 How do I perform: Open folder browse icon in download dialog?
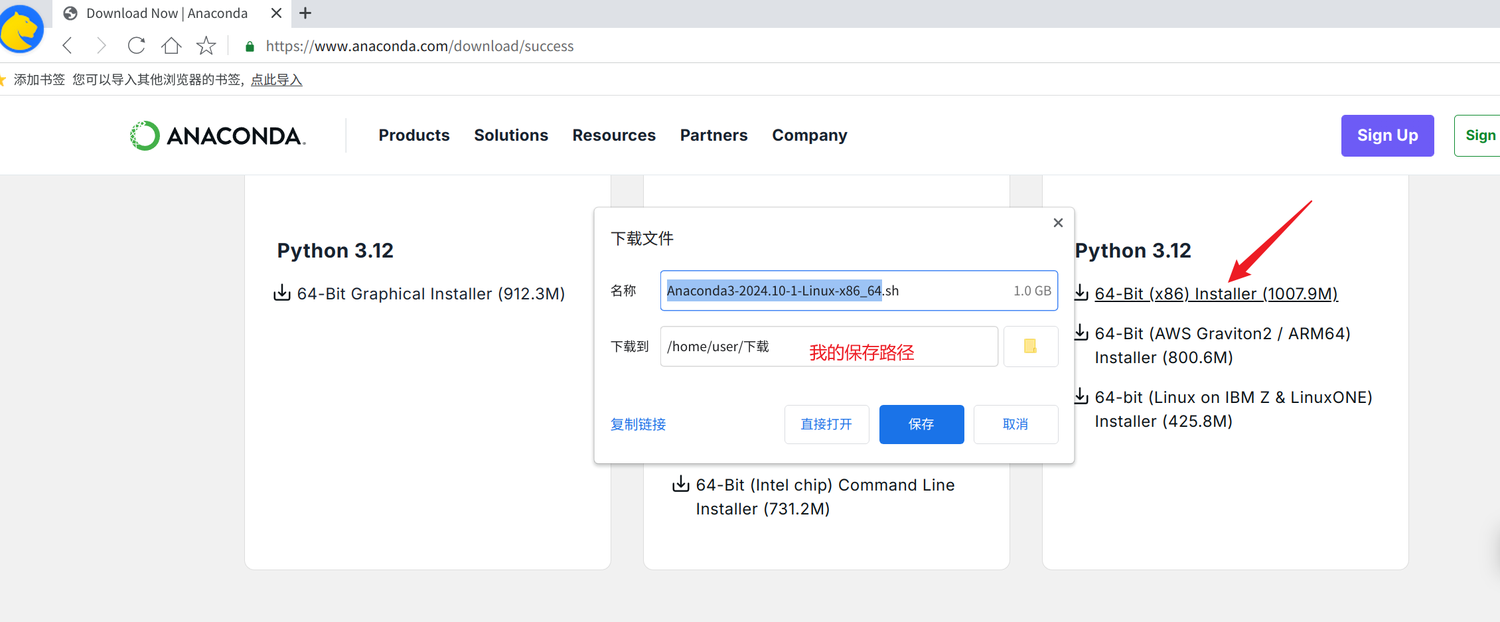(x=1030, y=346)
